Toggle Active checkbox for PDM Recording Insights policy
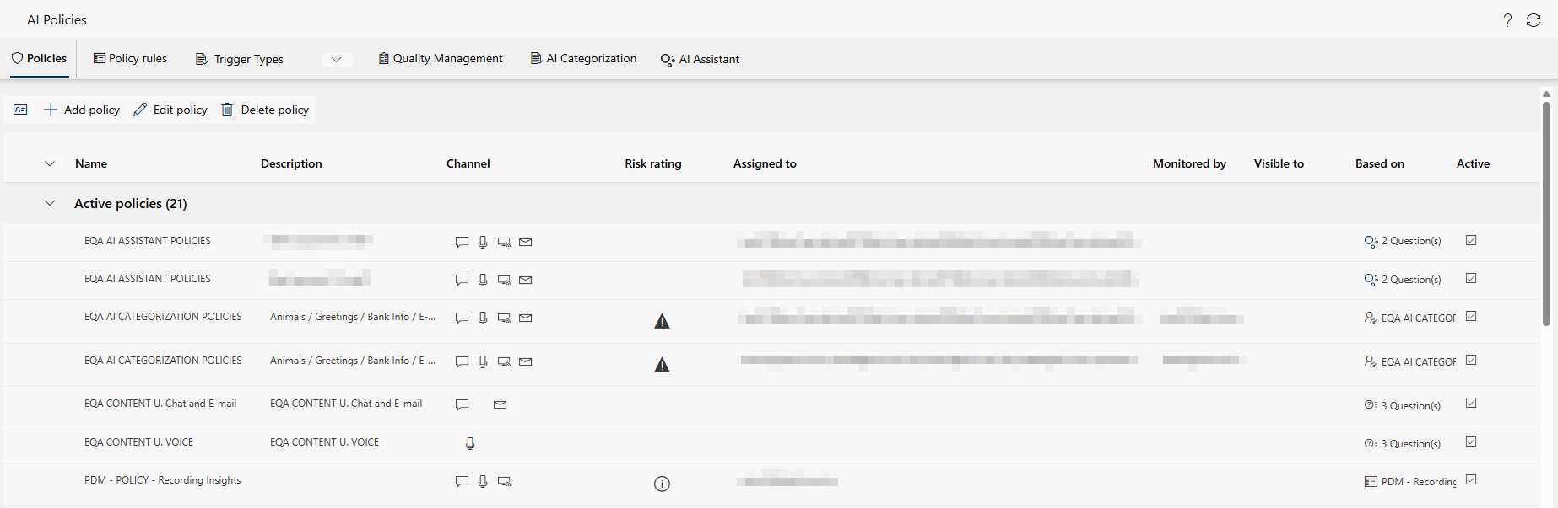 (x=1471, y=479)
